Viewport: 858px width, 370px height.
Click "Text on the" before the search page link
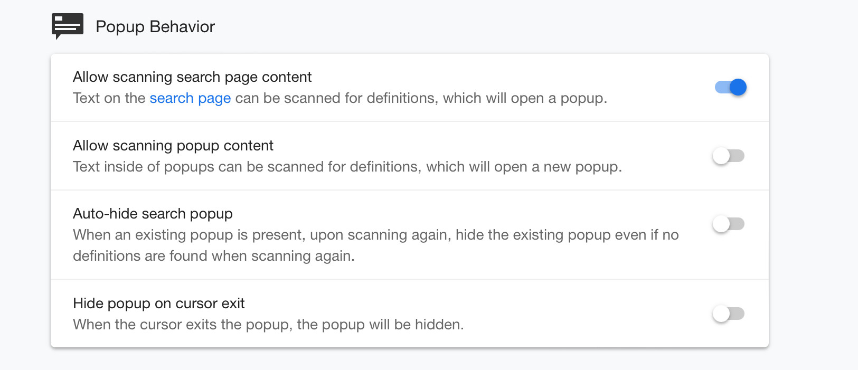(109, 98)
